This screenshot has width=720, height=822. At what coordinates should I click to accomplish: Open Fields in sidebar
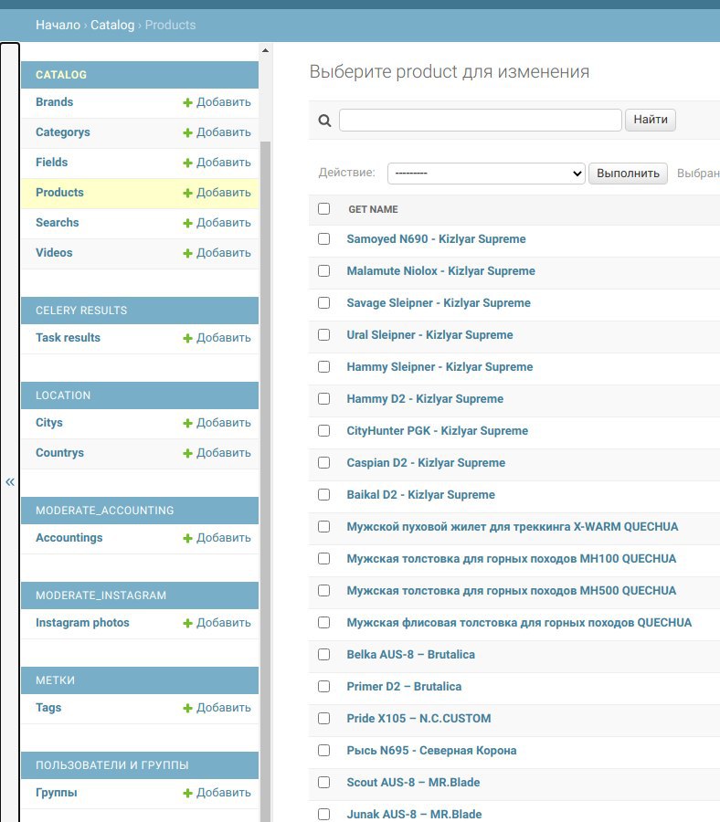point(51,162)
